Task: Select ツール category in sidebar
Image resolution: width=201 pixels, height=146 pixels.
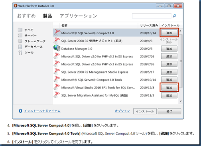Action: [29, 53]
